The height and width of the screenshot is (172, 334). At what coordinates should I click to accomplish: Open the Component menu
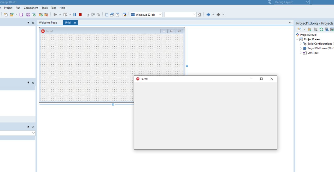tap(31, 8)
